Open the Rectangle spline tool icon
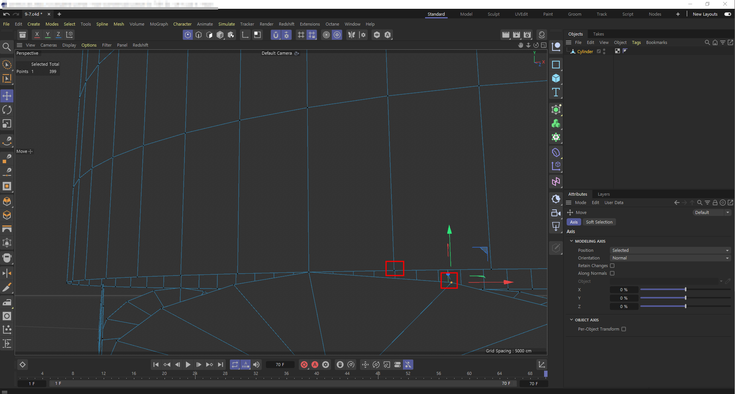Image resolution: width=735 pixels, height=394 pixels. [x=556, y=65]
